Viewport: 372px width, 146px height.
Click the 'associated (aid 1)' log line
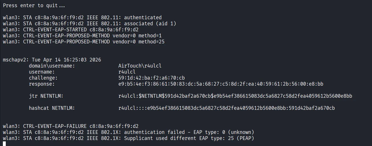[89, 24]
